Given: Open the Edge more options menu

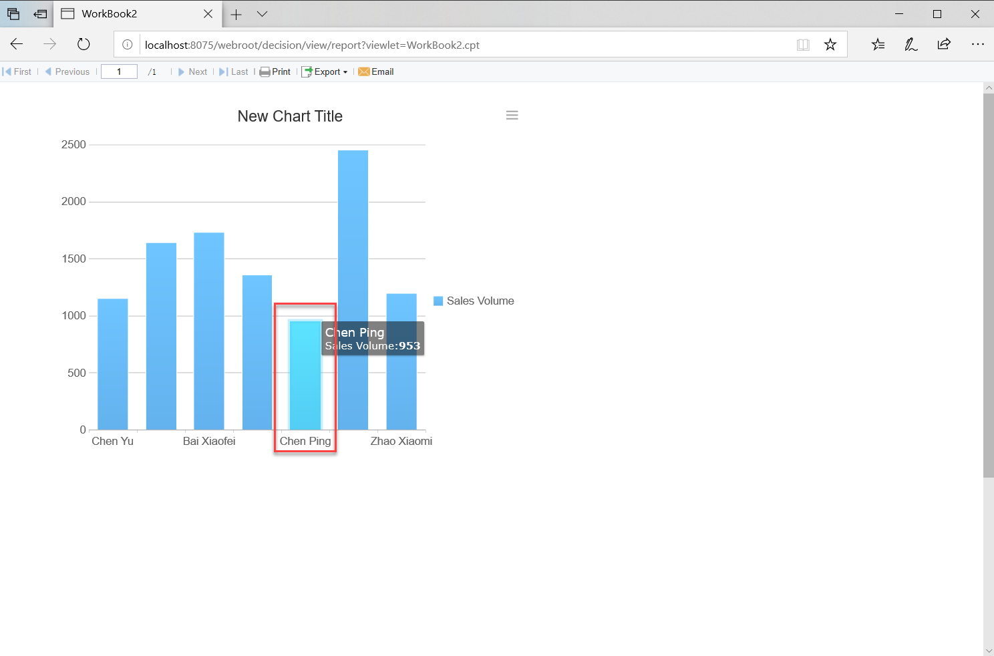Looking at the screenshot, I should [x=978, y=44].
